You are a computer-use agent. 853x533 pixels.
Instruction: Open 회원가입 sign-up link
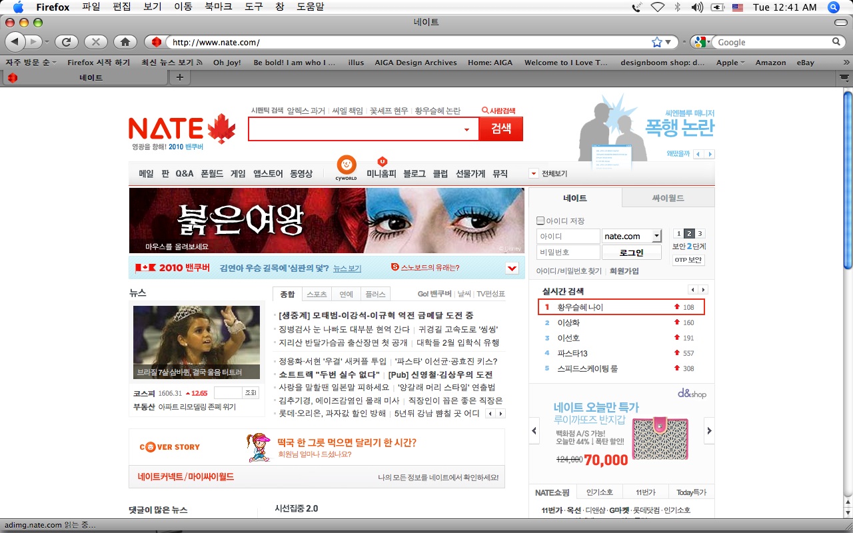point(624,271)
